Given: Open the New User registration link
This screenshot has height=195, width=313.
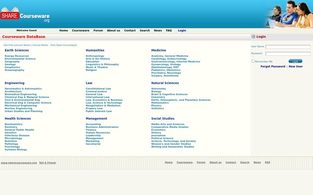Looking at the screenshot, I should [296, 66].
